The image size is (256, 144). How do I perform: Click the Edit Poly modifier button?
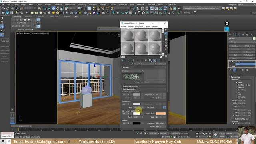pos(235,46)
